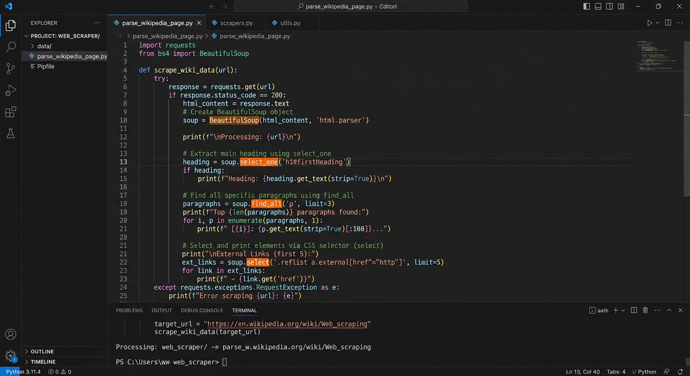Open the Search view in activity bar
Screen dimensions: 690x376
(10, 47)
